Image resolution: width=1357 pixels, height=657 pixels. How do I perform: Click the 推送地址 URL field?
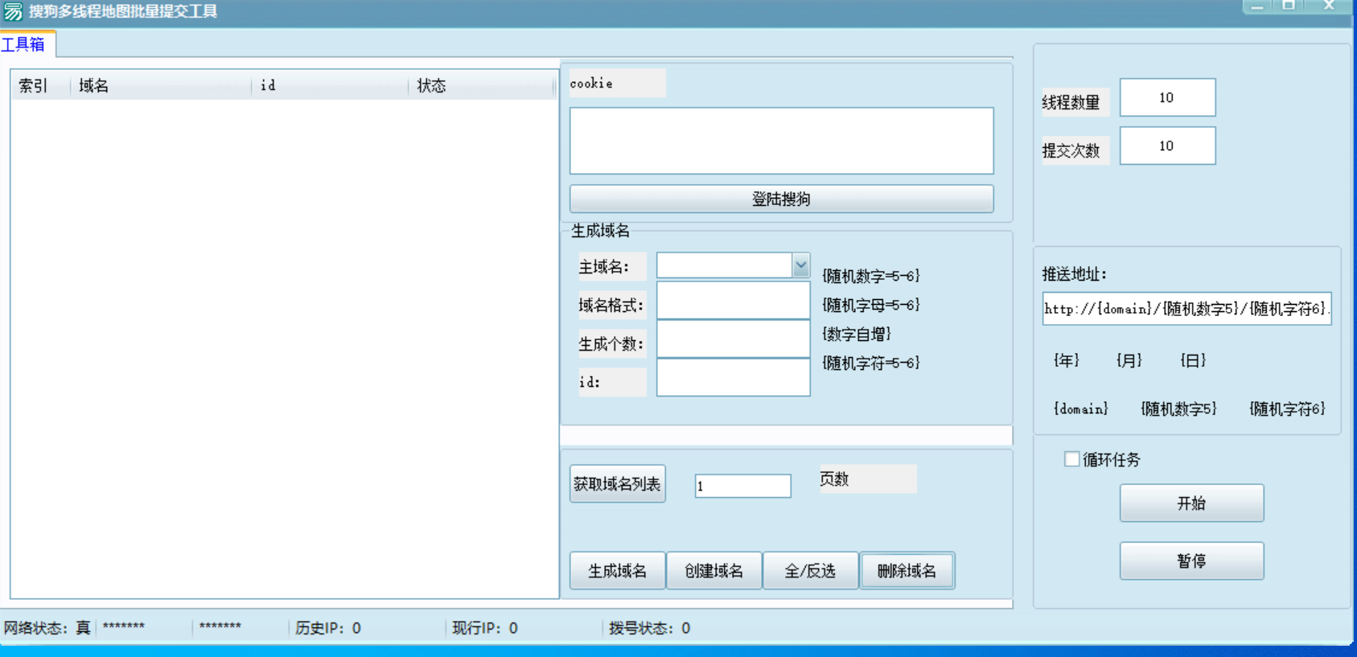click(x=1186, y=309)
